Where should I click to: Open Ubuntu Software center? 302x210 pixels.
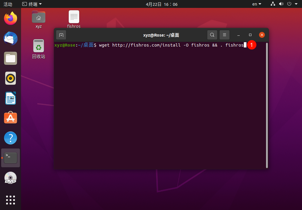click(x=11, y=118)
